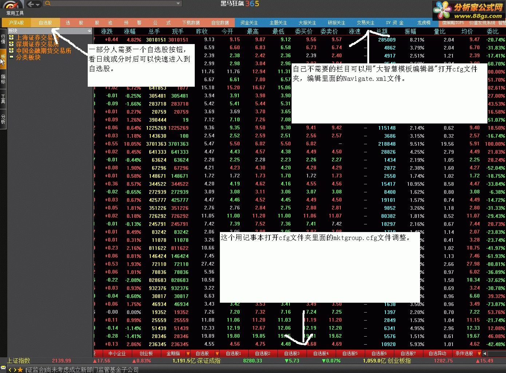
Task: Open the 股池 tab
Action: [103, 23]
